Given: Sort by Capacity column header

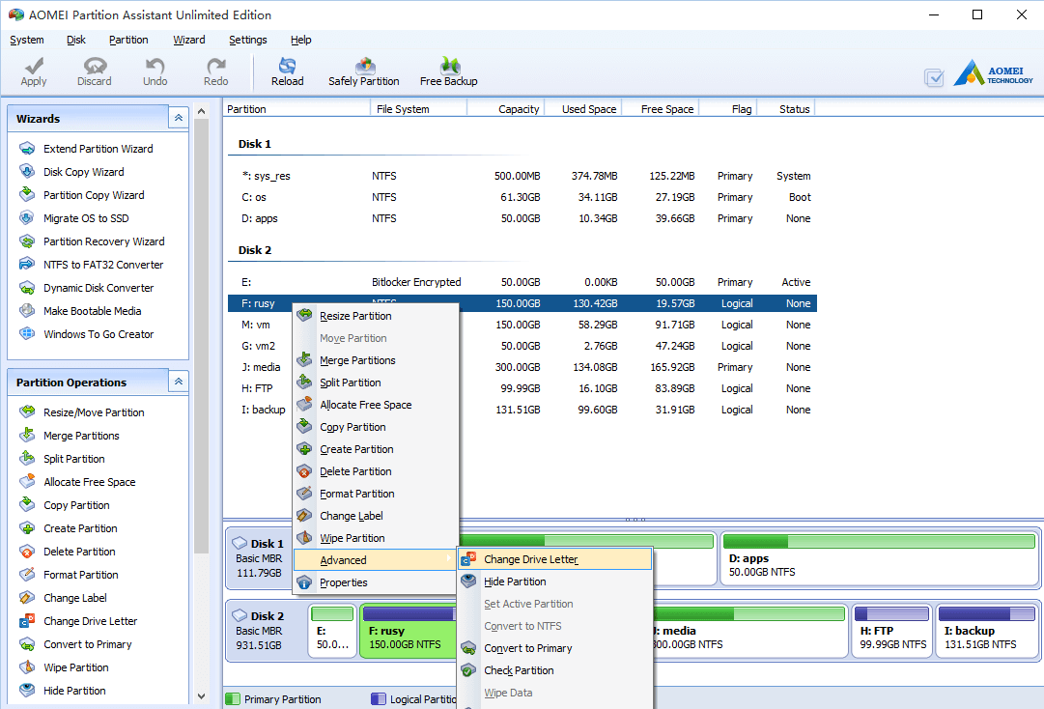Looking at the screenshot, I should [506, 109].
